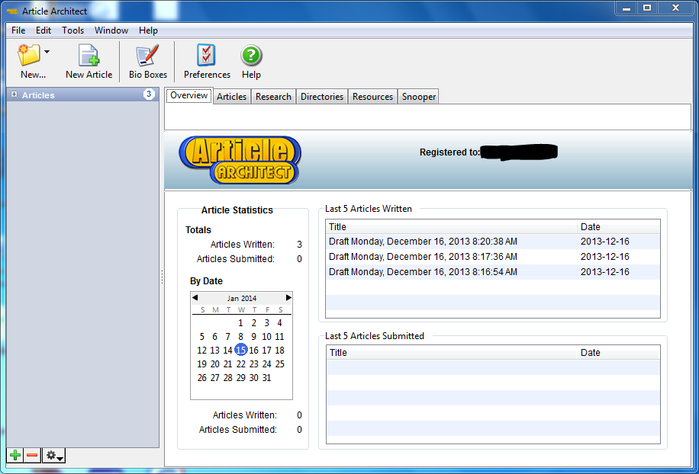699x474 pixels.
Task: Switch to the Articles tab
Action: [x=231, y=97]
